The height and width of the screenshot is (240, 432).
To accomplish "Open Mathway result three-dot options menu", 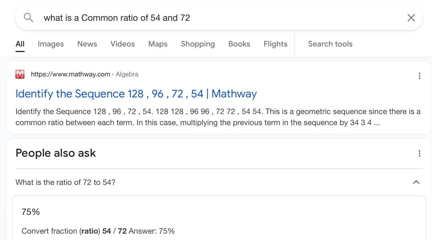I will (x=419, y=76).
